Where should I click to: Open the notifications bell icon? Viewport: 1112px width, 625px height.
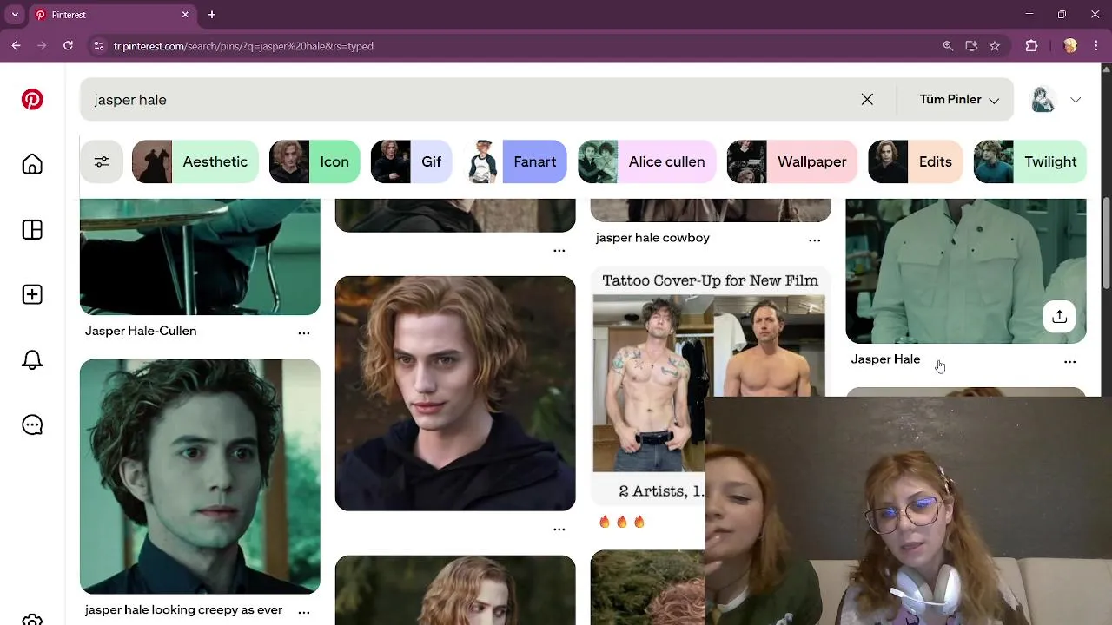click(x=32, y=360)
